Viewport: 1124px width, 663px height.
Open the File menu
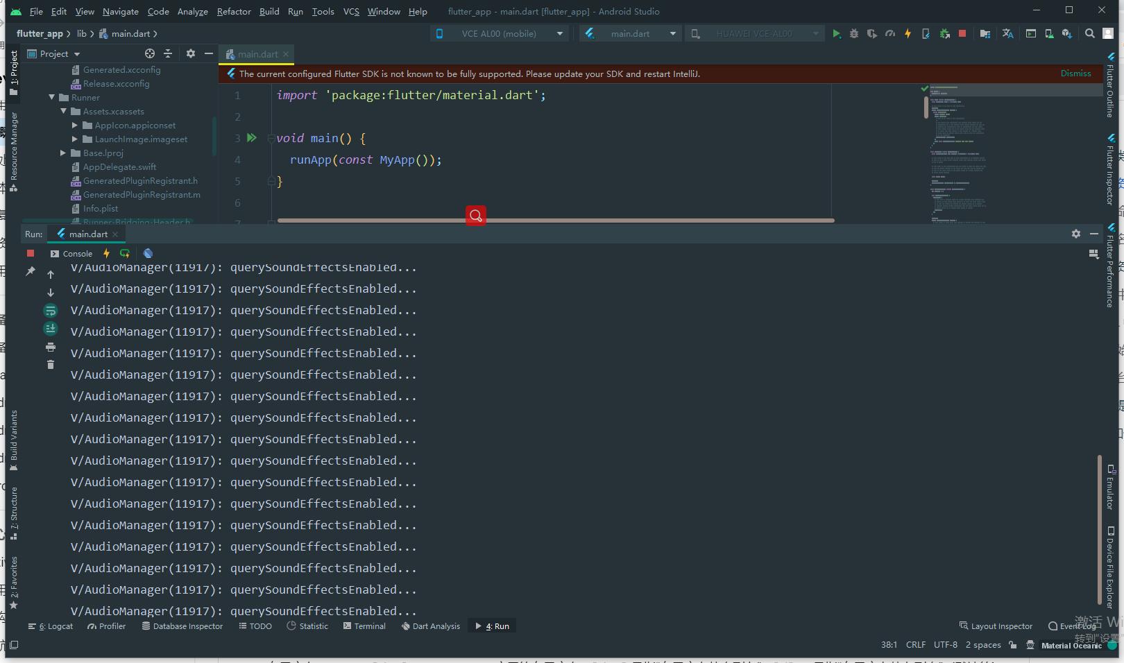click(36, 11)
